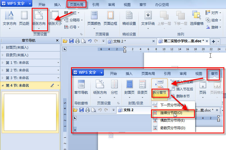Switch to 章节 tab in inset ribbon
Screen dimensions: 226x150
pyautogui.click(x=214, y=74)
